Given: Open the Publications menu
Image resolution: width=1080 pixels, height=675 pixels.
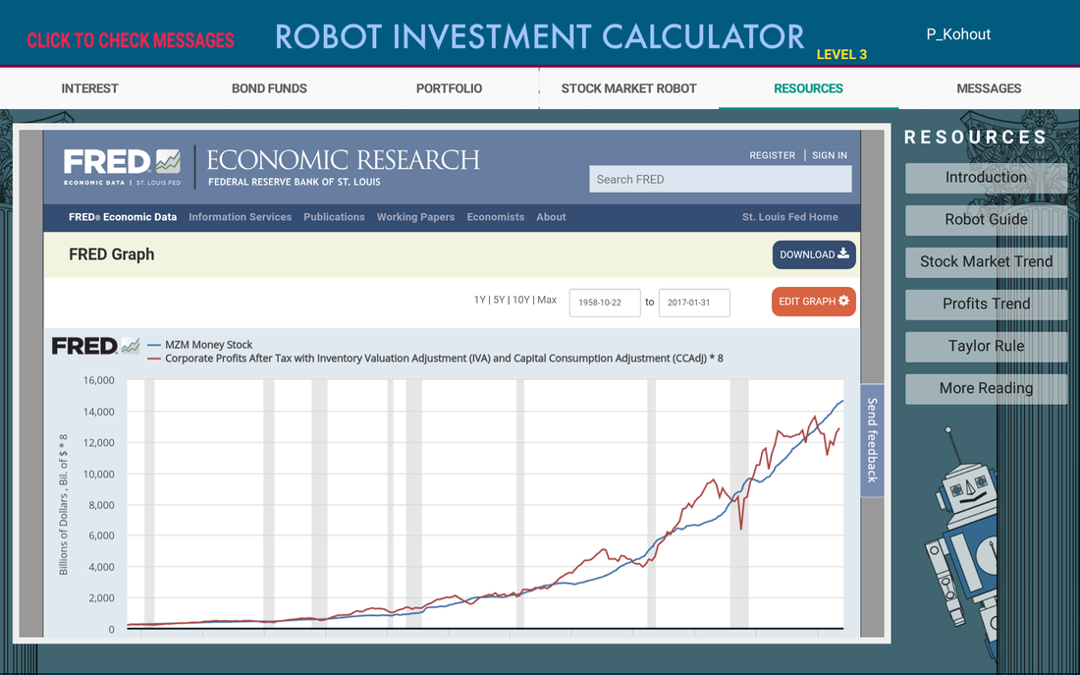Looking at the screenshot, I should (334, 216).
